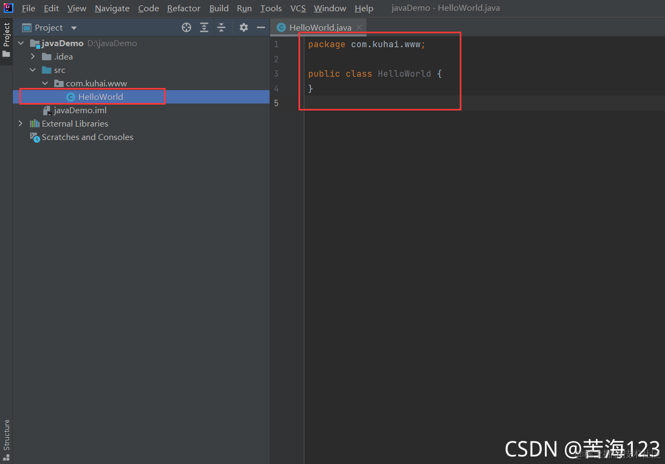Open the Build menu

(x=219, y=9)
